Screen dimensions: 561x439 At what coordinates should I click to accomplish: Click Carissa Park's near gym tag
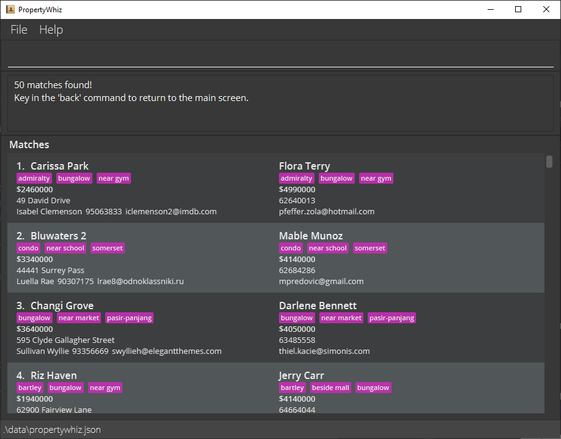pyautogui.click(x=113, y=178)
